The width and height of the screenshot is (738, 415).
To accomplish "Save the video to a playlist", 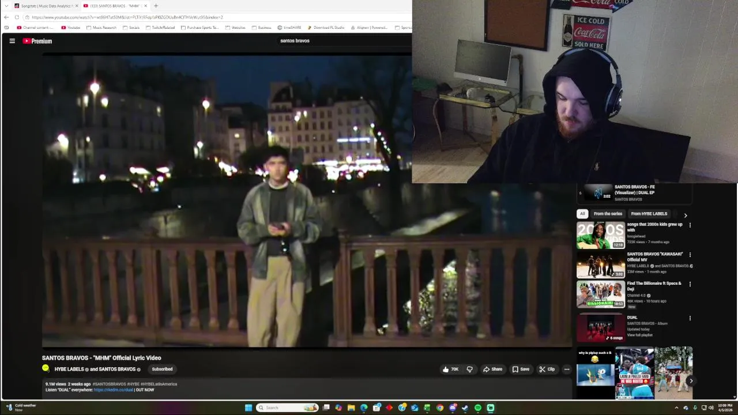I will click(x=521, y=369).
